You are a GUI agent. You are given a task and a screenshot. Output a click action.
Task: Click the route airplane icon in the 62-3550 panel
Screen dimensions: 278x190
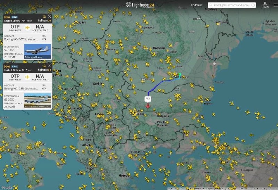27,77
